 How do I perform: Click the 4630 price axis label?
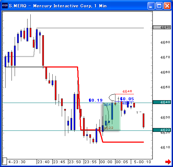(165, 118)
